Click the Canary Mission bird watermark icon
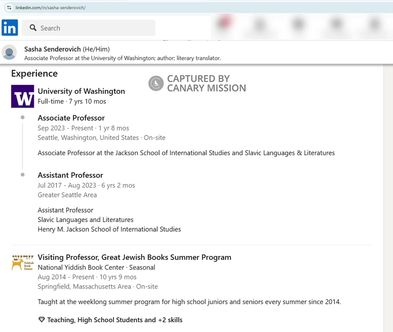 [x=156, y=83]
